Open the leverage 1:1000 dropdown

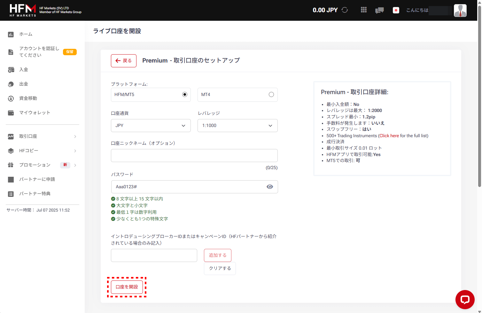(237, 125)
